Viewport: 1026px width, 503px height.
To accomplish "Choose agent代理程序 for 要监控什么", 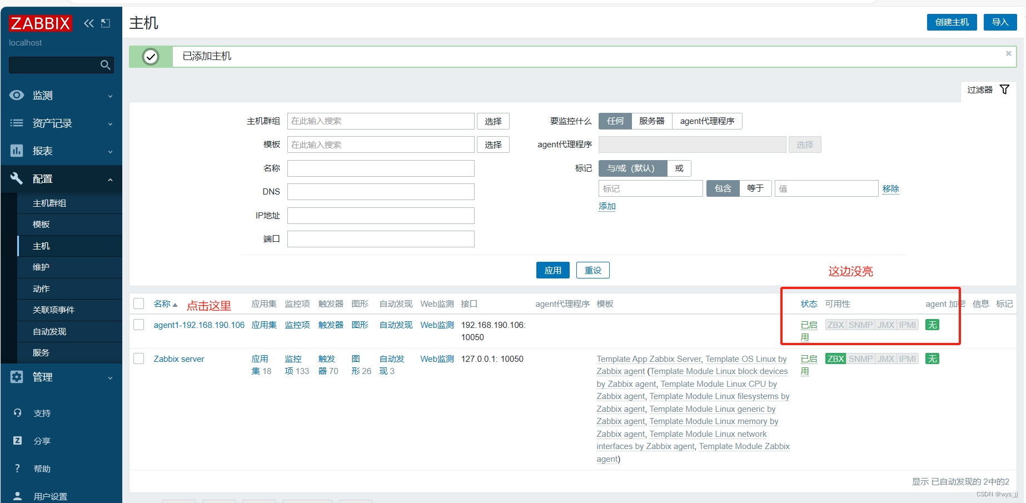I will [707, 121].
